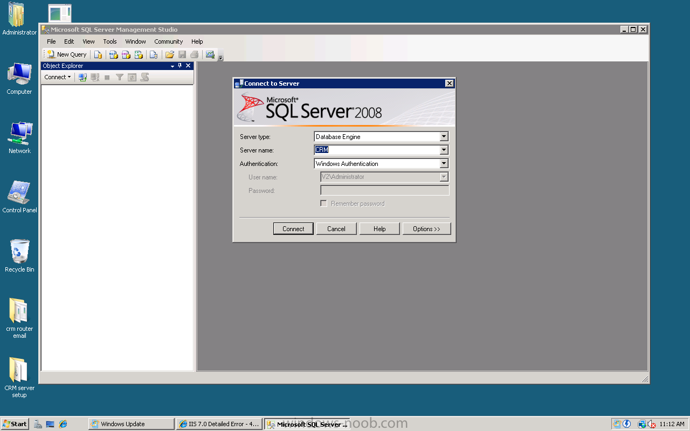Screen dimensions: 690x431
Task: Toggle the Remember password checkbox
Action: pos(324,204)
